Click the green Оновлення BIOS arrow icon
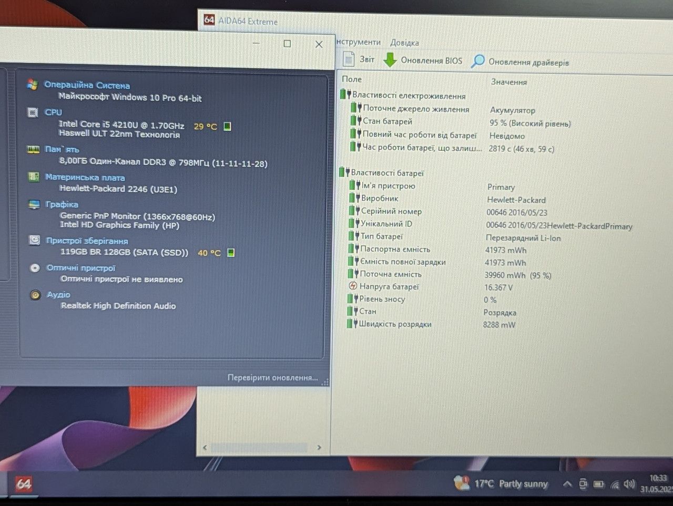The height and width of the screenshot is (506, 673). click(x=390, y=60)
